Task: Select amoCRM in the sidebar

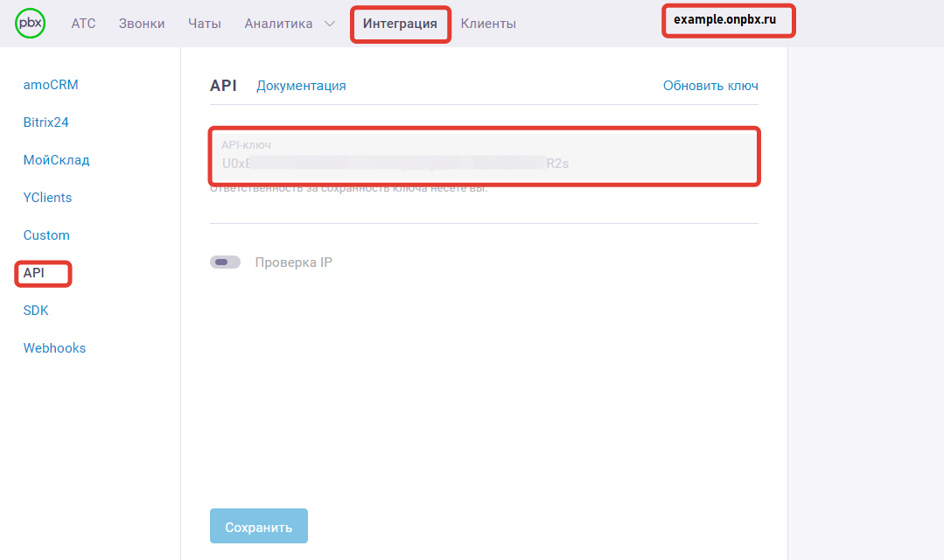Action: click(x=51, y=85)
